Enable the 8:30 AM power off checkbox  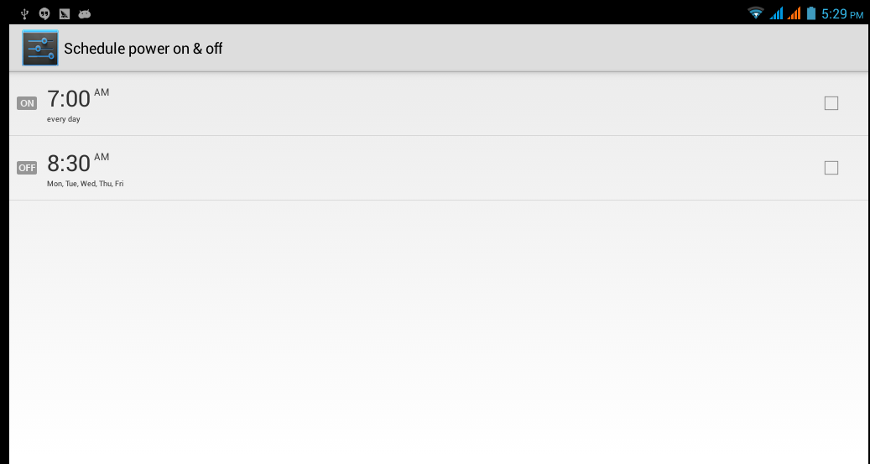click(831, 168)
